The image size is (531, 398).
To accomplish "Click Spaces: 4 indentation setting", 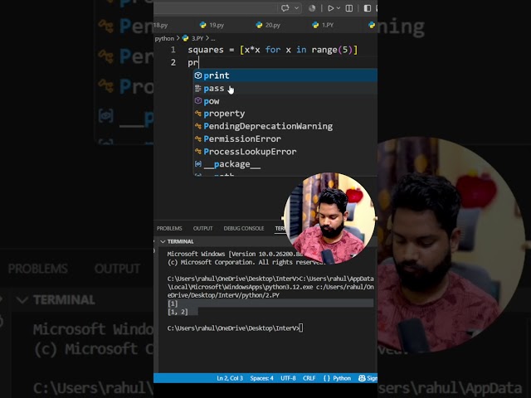I will pos(262,378).
